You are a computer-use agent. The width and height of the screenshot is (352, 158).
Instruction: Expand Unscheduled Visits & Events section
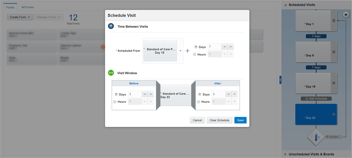click(285, 154)
